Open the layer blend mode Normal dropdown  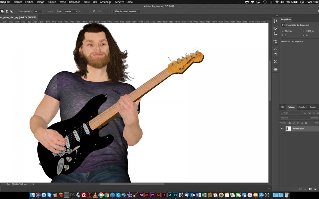[x=295, y=118]
